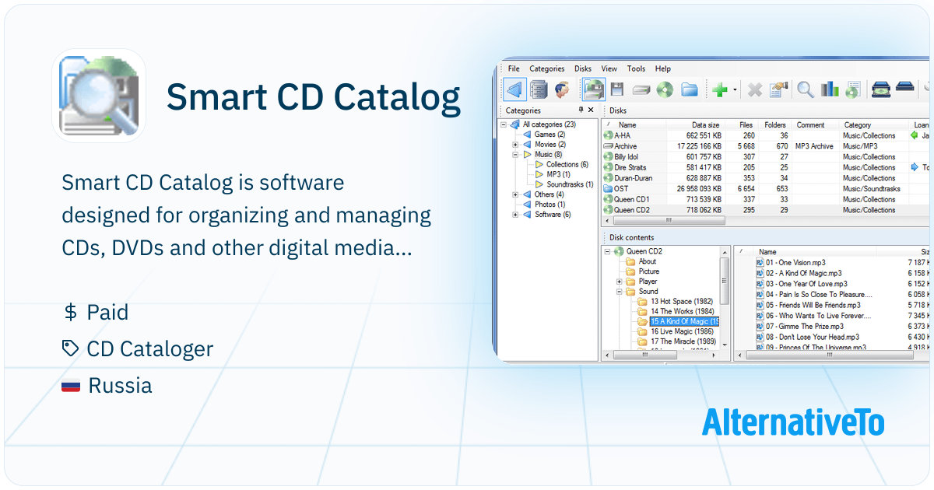Click the gray X delete icon

754,90
